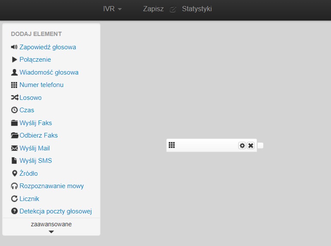Viewport: 331px width, 246px height.
Task: Click the shuffle icon beside Losowo
Action: point(15,97)
